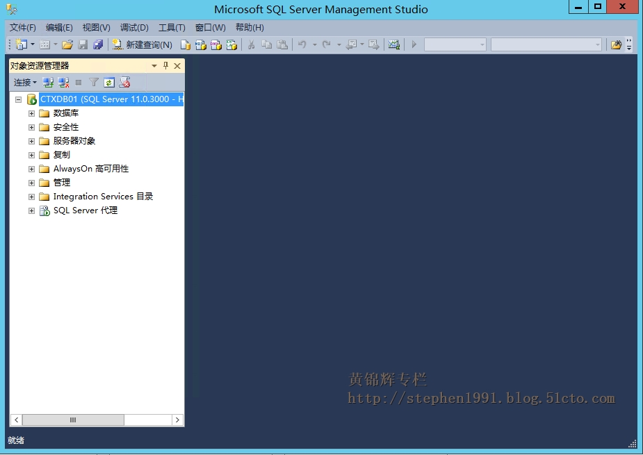This screenshot has width=643, height=455.
Task: Expand the 复制 folder
Action: [x=31, y=155]
